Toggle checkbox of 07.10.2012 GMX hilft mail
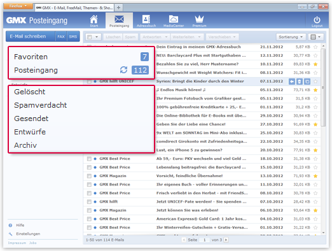 click(89, 202)
